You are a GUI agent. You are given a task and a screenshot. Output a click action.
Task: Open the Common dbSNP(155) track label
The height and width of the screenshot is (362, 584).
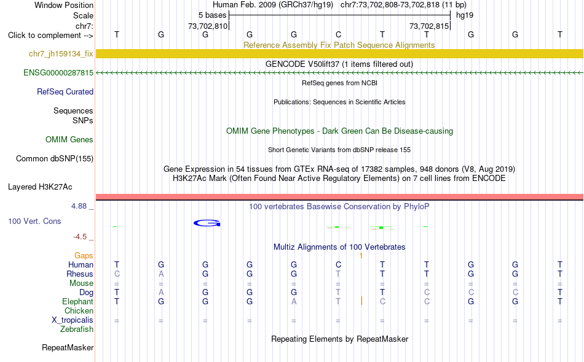(55, 159)
